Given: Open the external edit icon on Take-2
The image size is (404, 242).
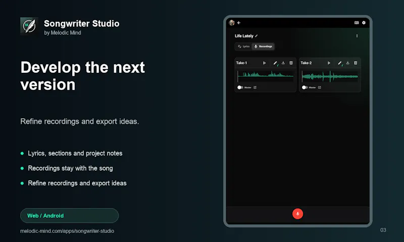Looking at the screenshot, I should tap(320, 87).
